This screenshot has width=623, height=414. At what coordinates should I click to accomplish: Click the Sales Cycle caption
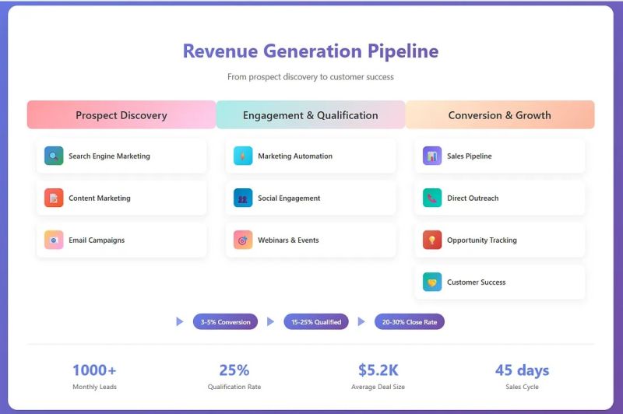(522, 387)
